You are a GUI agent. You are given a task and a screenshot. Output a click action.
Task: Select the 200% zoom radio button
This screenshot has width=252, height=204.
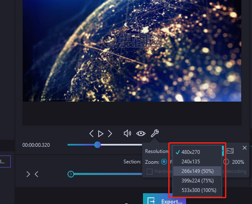226,162
